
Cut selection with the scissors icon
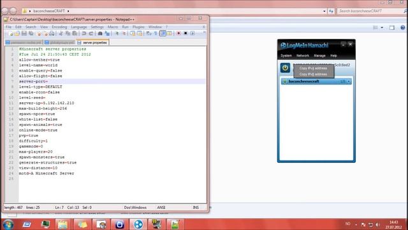pyautogui.click(x=61, y=33)
